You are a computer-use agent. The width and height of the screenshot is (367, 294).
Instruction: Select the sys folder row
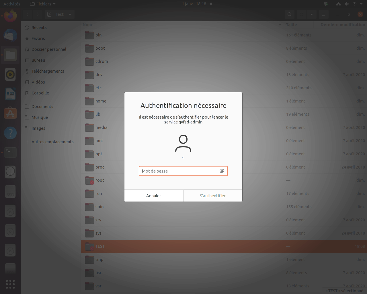[224, 233]
